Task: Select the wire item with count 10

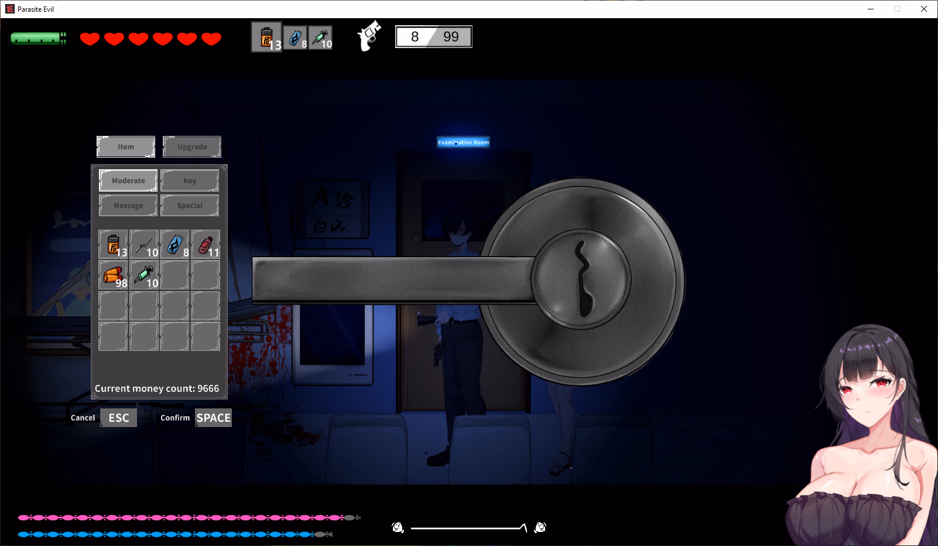Action: tap(144, 244)
